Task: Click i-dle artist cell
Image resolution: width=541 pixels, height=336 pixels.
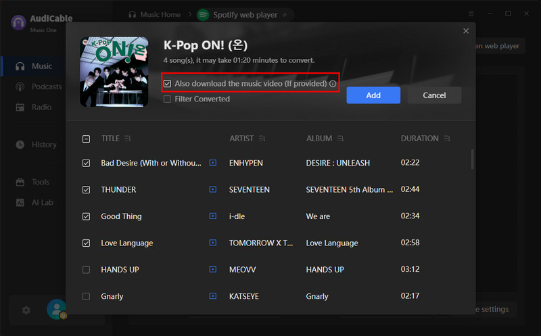Action: pyautogui.click(x=237, y=216)
